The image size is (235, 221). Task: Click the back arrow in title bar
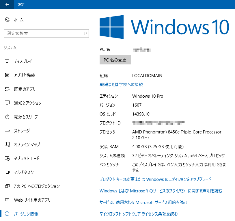(x=7, y=5)
